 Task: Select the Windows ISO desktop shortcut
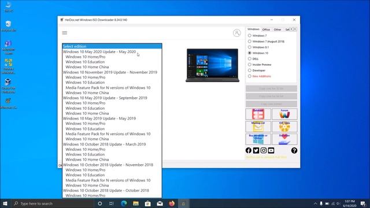pos(9,103)
